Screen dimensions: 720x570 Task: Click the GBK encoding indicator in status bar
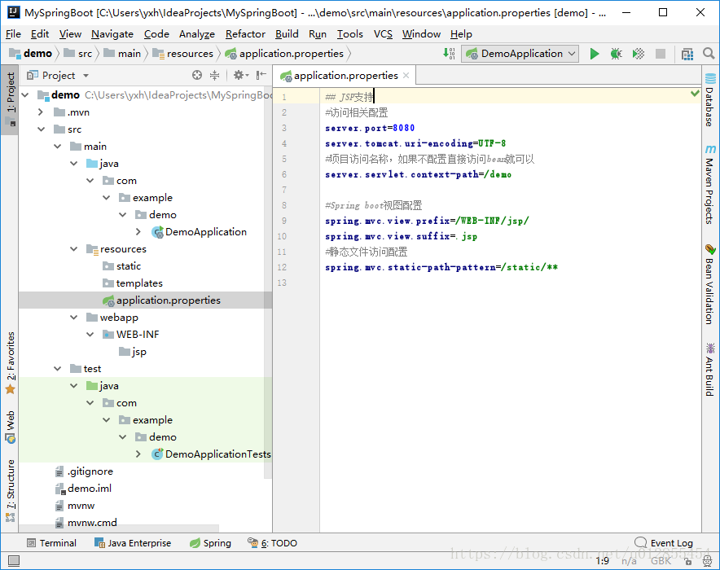[661, 561]
